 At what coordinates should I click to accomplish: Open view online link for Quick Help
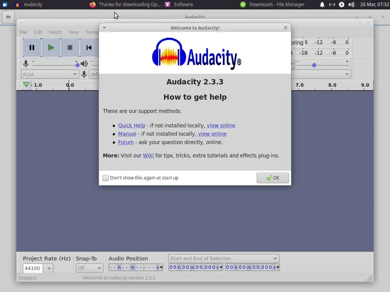[x=221, y=125]
